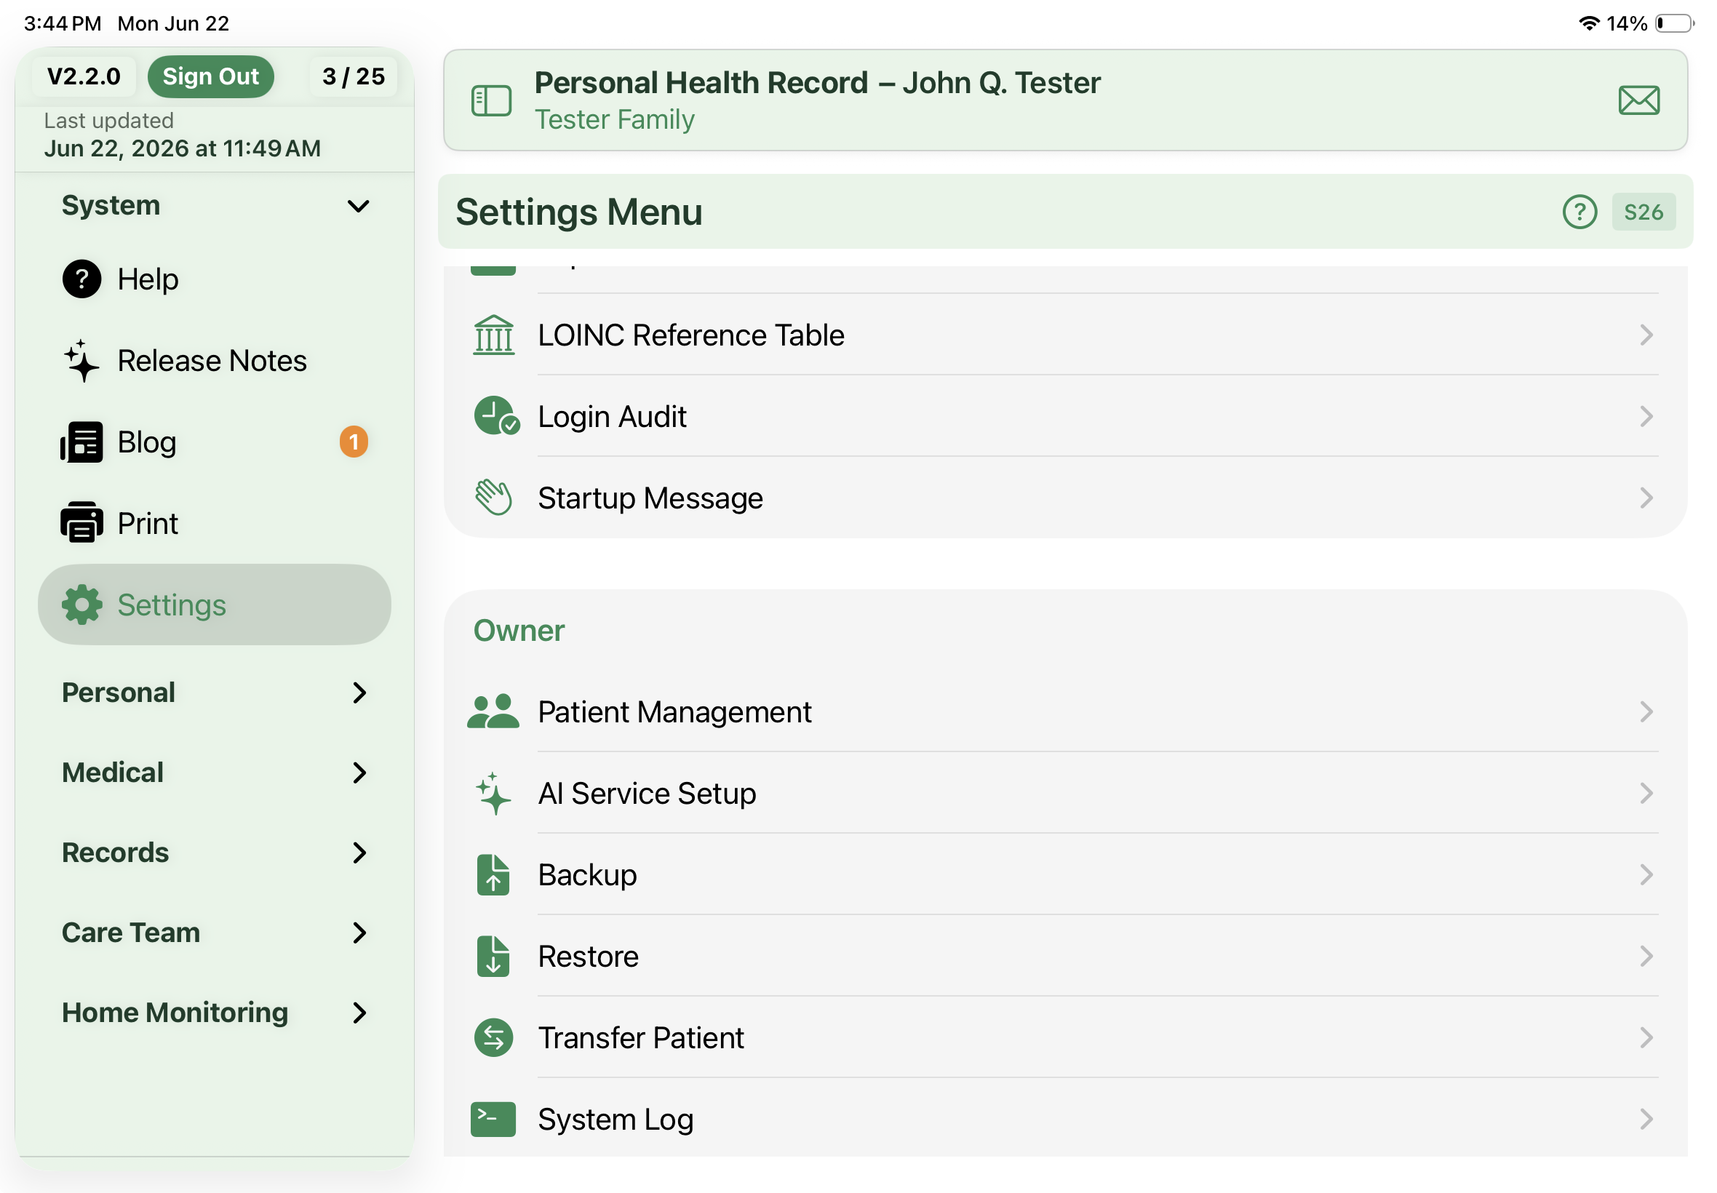Click the Help question mark sidebar icon
This screenshot has width=1717, height=1193.
pos(81,279)
